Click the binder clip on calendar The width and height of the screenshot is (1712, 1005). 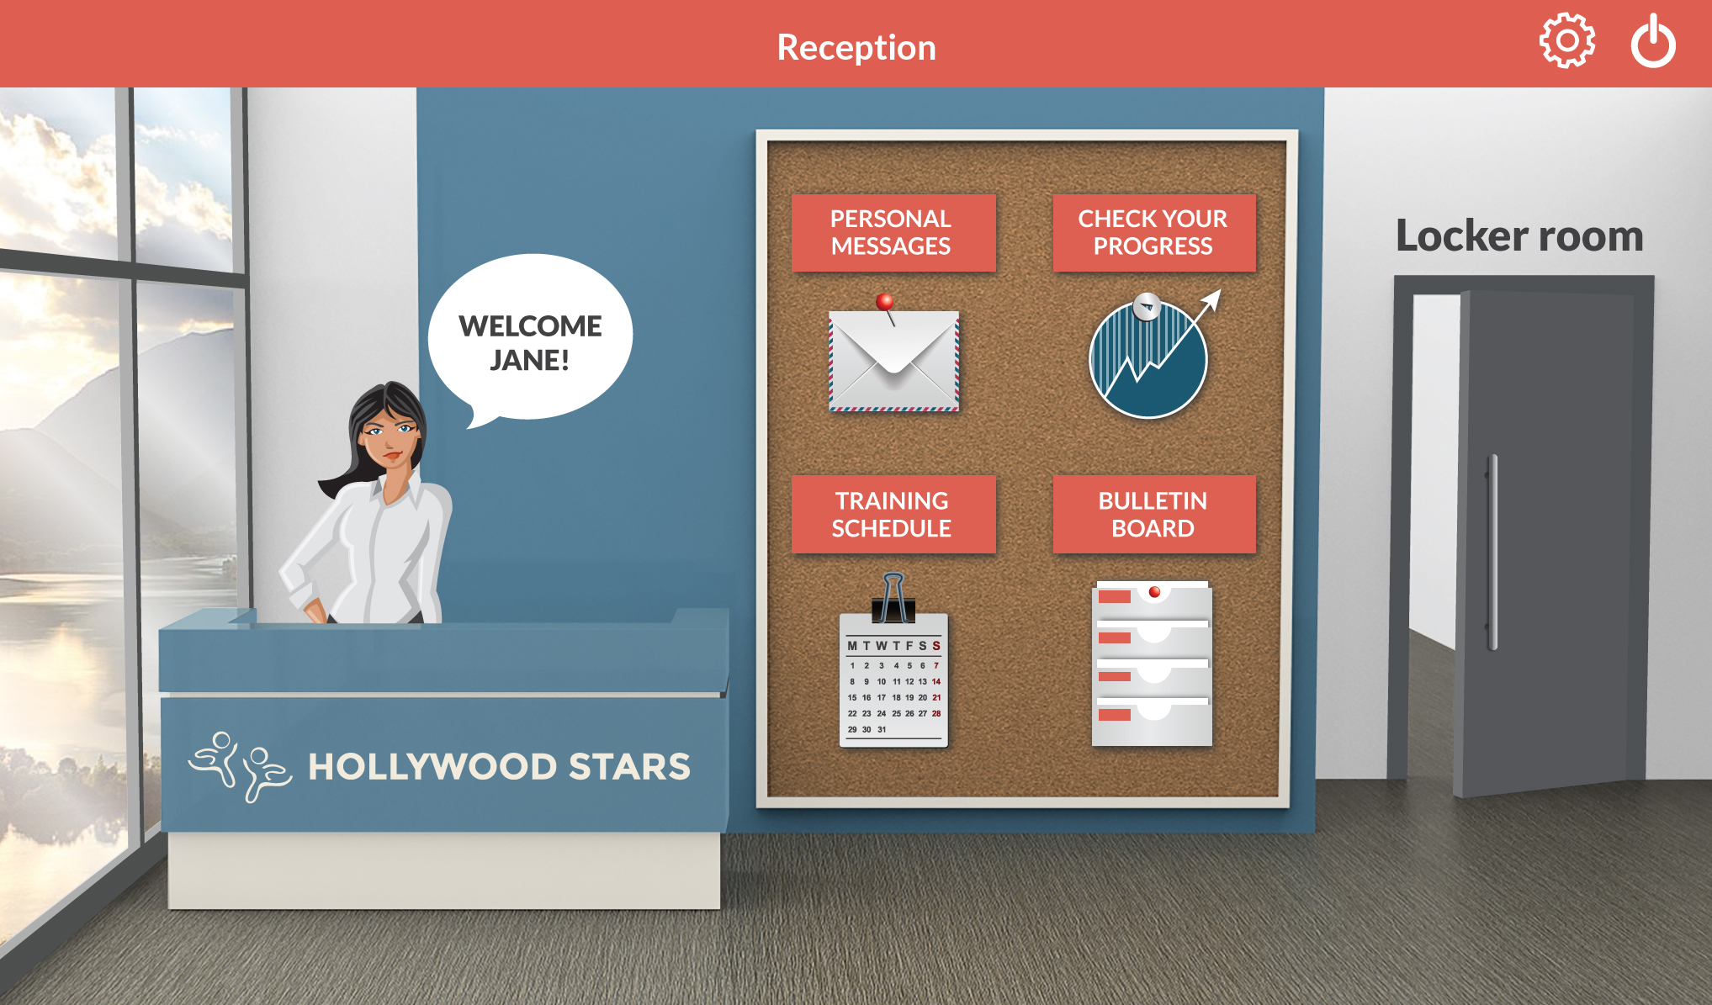click(x=893, y=597)
